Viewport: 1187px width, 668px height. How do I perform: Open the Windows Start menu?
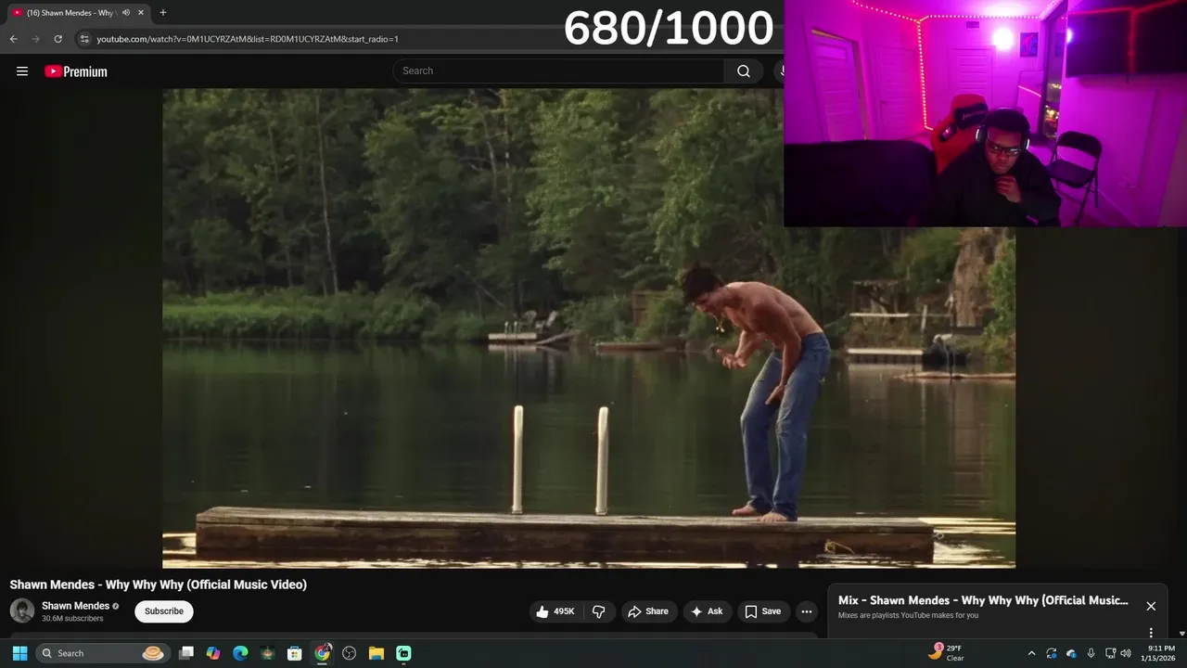(19, 653)
